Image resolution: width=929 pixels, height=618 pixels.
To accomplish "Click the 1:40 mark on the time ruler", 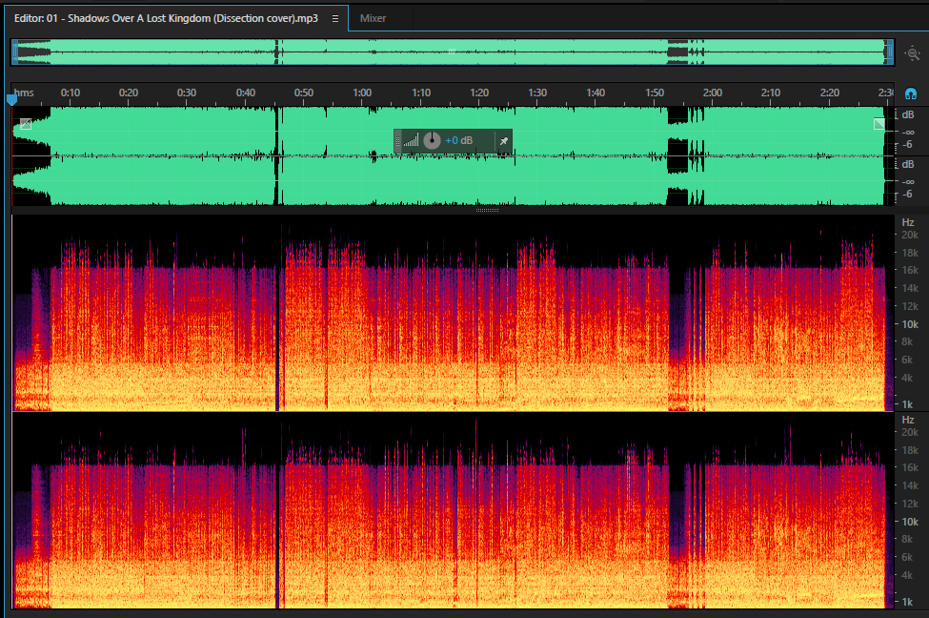I will (x=596, y=93).
